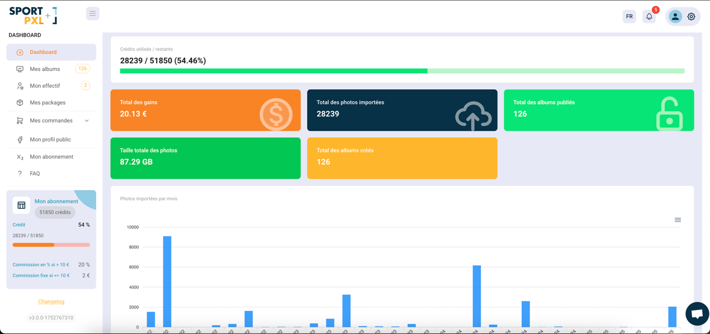Viewport: 710px width, 334px height.
Task: Click the 54 % credit value
Action: 84,225
